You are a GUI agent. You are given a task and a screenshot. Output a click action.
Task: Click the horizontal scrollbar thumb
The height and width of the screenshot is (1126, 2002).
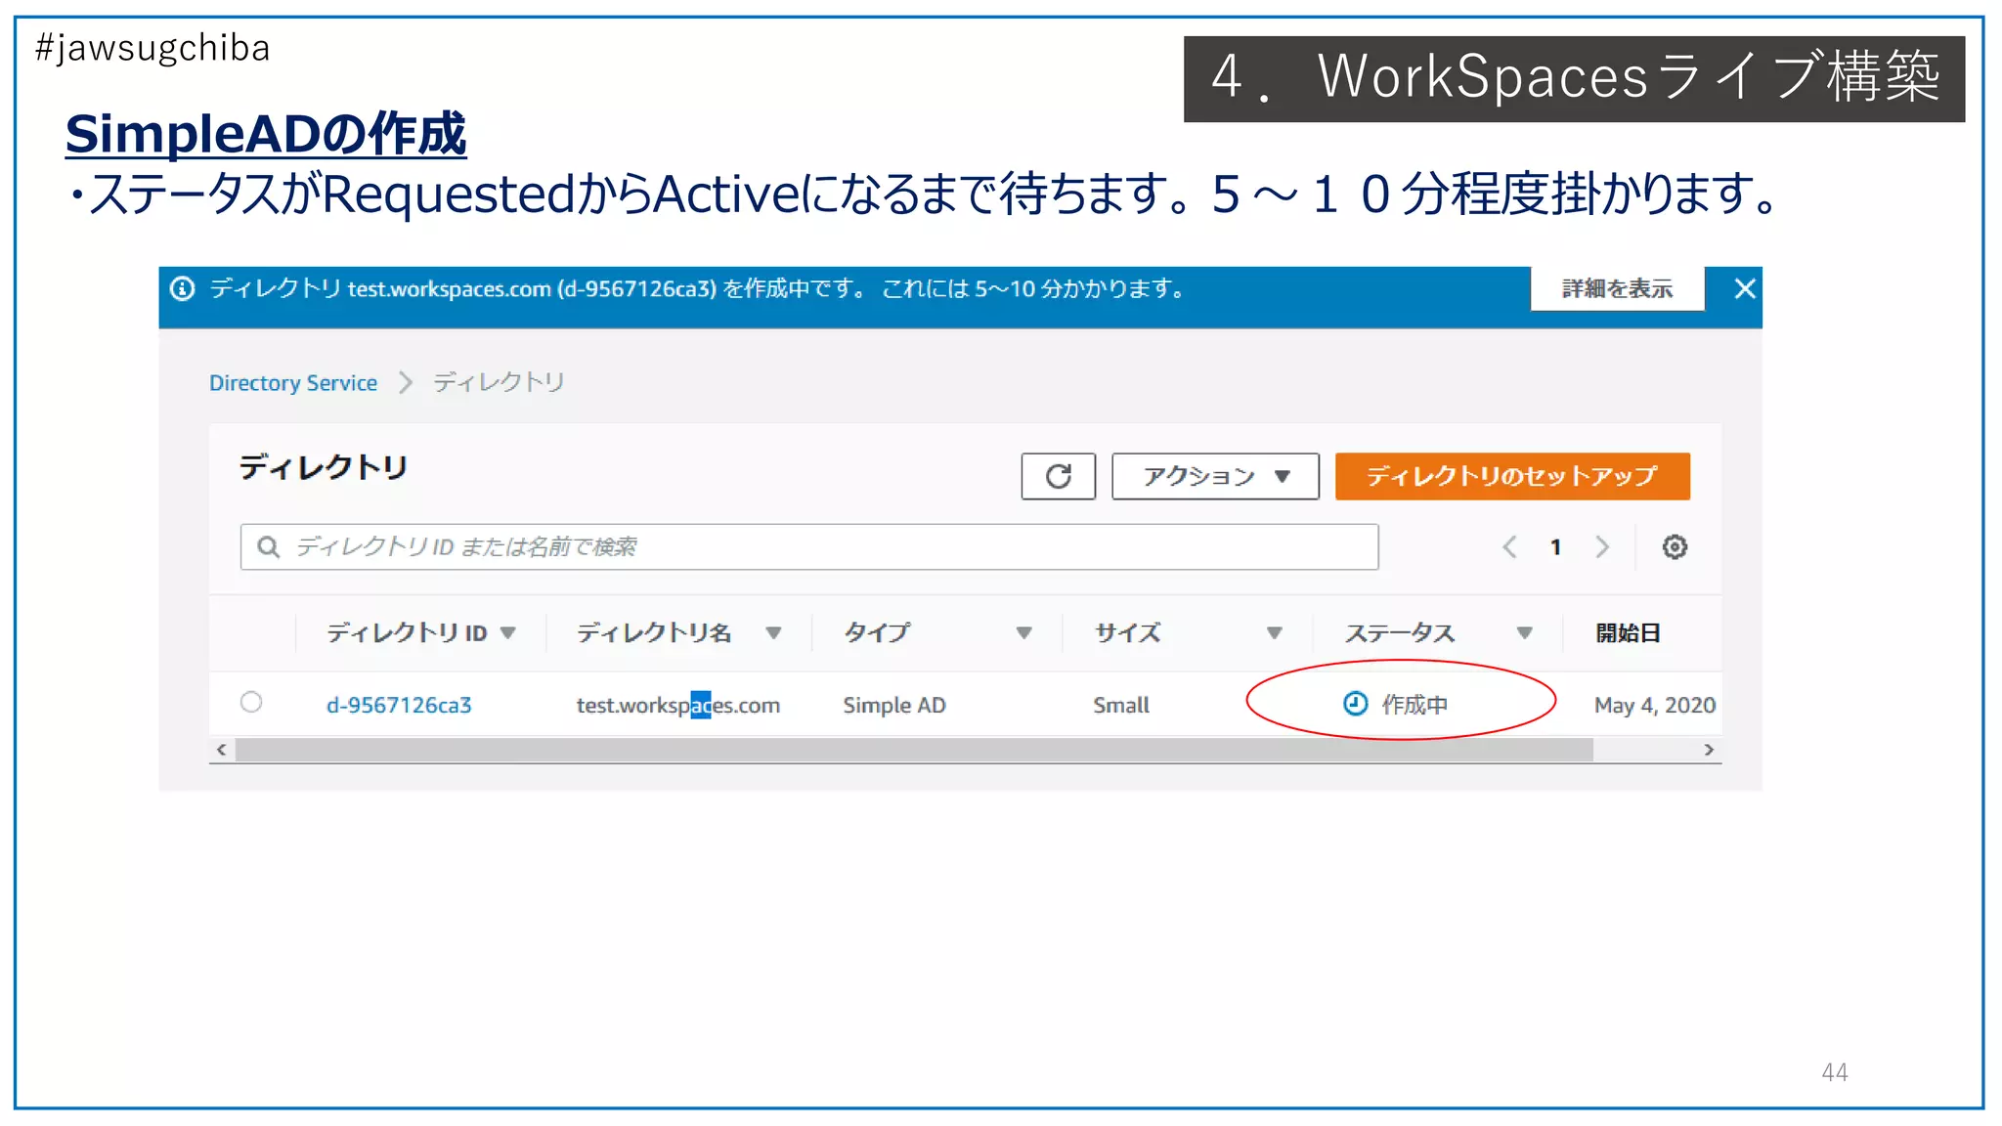coord(914,750)
